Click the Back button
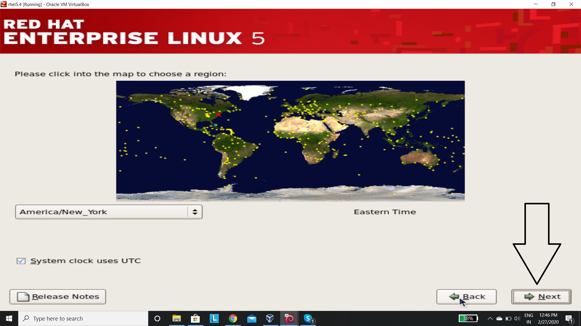This screenshot has height=326, width=581. click(x=466, y=297)
